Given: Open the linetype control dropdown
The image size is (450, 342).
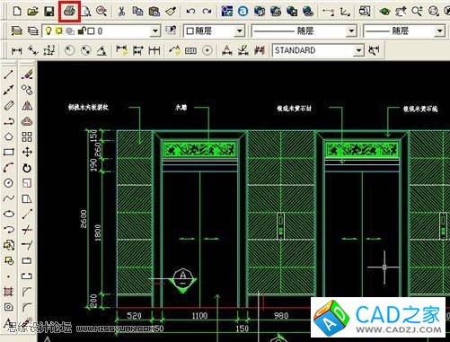Looking at the screenshot, I should pyautogui.click(x=351, y=31).
